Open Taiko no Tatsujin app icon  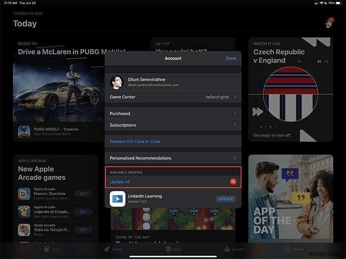point(24,230)
